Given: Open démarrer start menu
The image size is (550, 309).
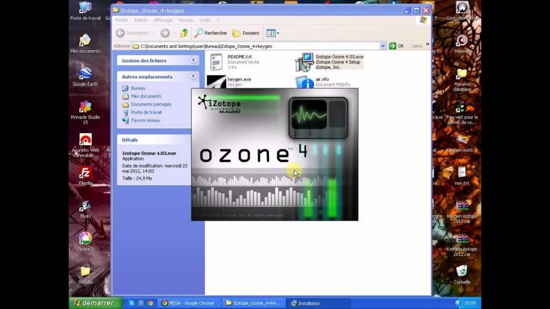Looking at the screenshot, I should point(95,303).
